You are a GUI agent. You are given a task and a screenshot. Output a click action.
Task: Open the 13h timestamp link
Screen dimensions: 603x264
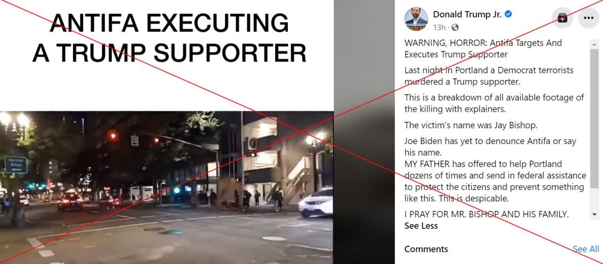pyautogui.click(x=439, y=27)
